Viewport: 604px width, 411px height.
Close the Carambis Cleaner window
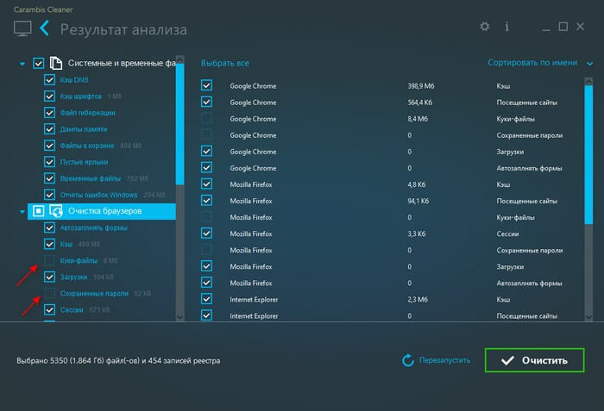click(x=580, y=27)
